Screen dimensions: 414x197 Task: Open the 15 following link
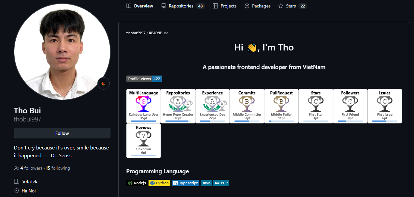[58, 168]
